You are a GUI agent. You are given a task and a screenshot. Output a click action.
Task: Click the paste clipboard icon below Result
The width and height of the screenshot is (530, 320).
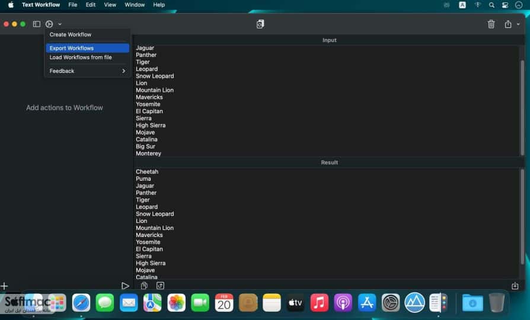(x=144, y=286)
